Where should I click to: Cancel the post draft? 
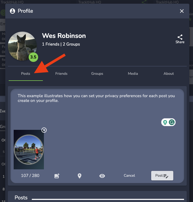[129, 176]
